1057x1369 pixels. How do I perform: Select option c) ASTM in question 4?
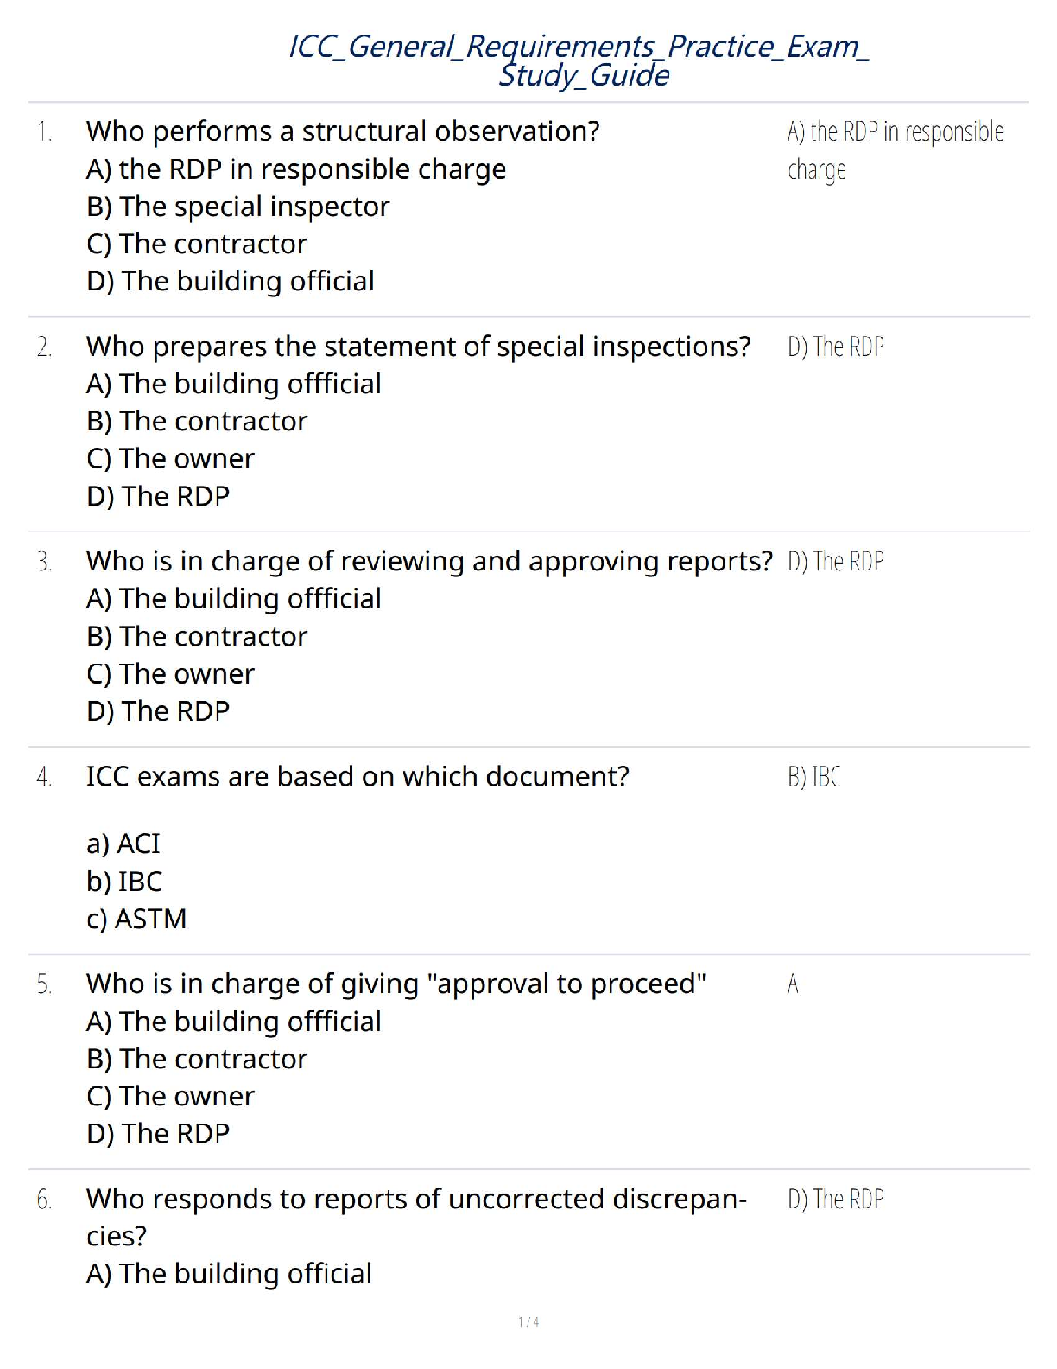[136, 919]
